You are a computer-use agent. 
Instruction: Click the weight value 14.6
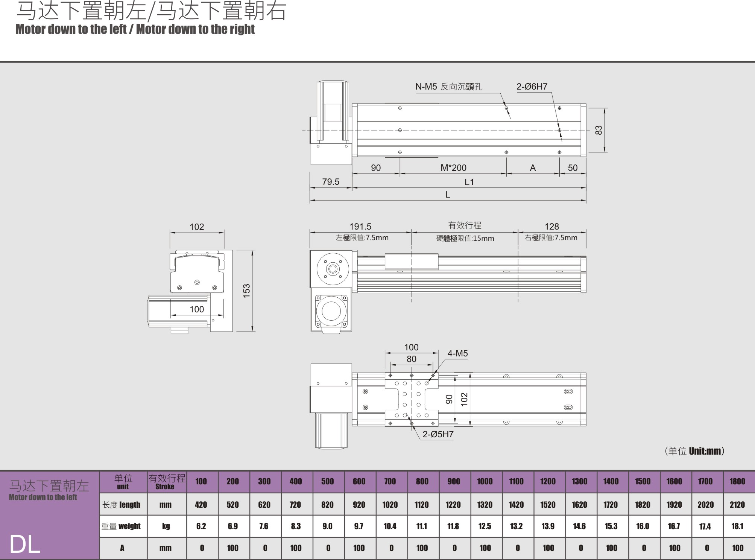pos(579,526)
